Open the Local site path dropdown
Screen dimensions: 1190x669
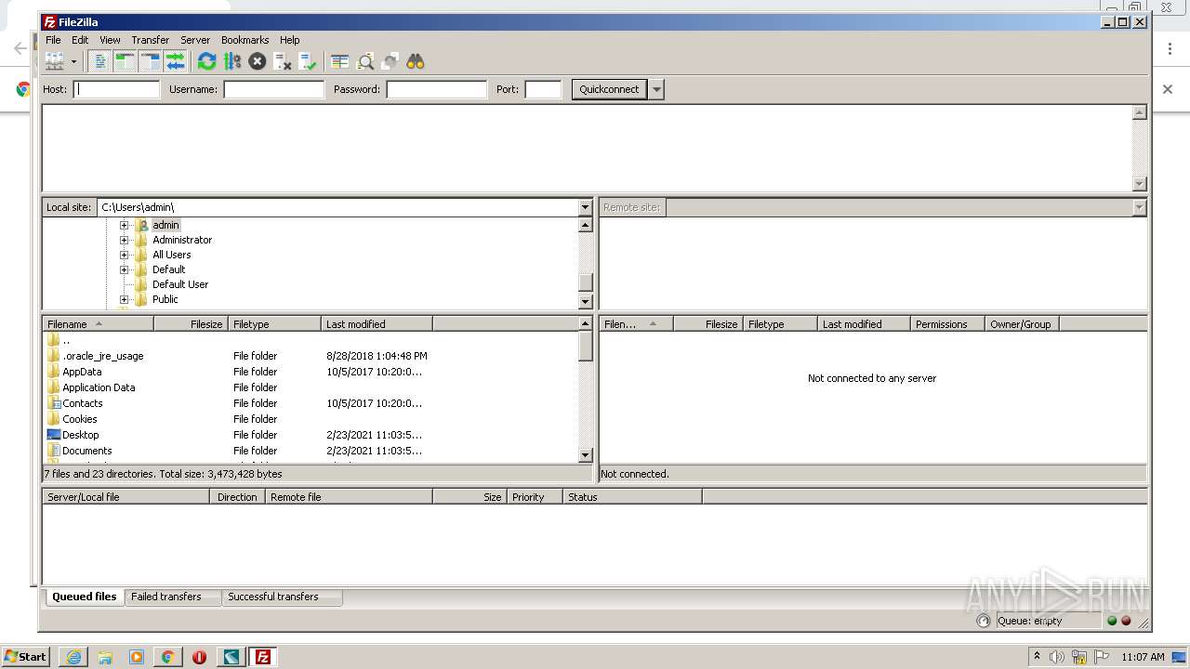585,207
